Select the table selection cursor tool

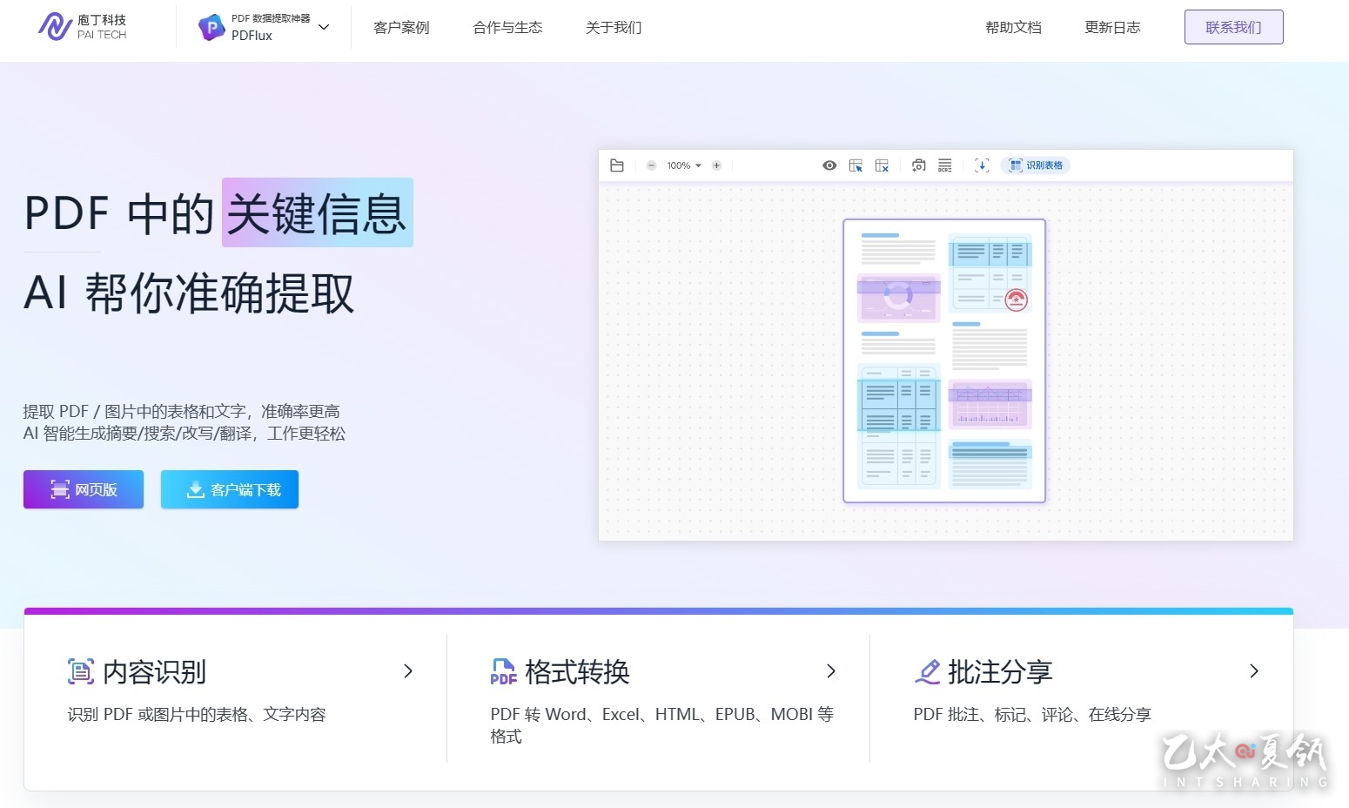(x=856, y=165)
